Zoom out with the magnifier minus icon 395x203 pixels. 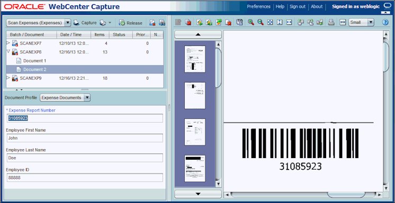point(260,22)
